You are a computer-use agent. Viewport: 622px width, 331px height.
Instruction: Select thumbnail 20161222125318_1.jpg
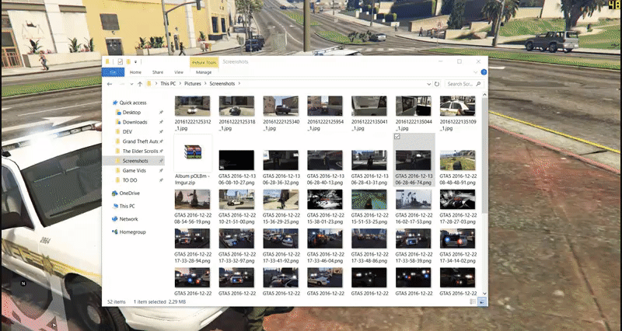coord(237,106)
